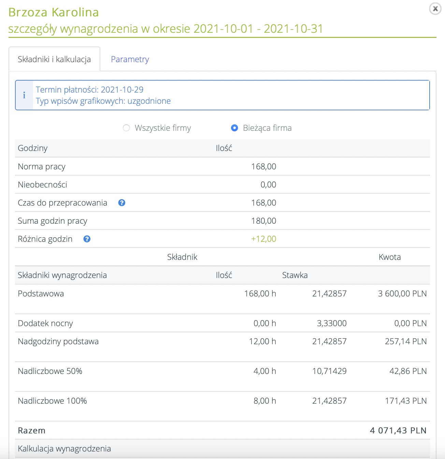Viewport: 445px width, 459px height.
Task: Click the Godziny section header
Action: click(x=33, y=148)
